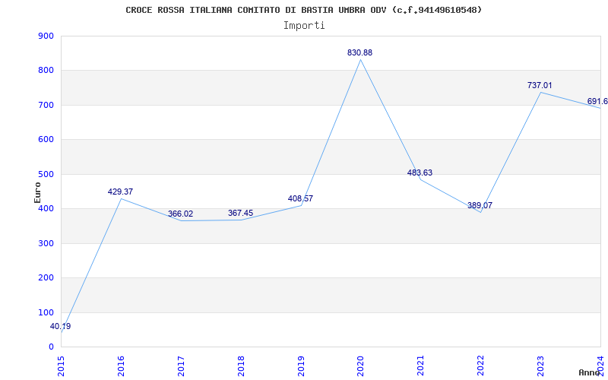Image resolution: width=608 pixels, height=380 pixels.
Task: Click the Euro y-axis title
Action: tap(37, 192)
